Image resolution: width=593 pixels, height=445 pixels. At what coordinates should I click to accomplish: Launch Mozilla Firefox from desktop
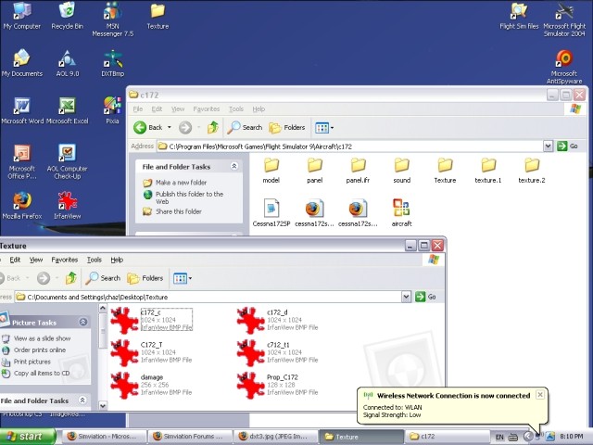tap(22, 206)
